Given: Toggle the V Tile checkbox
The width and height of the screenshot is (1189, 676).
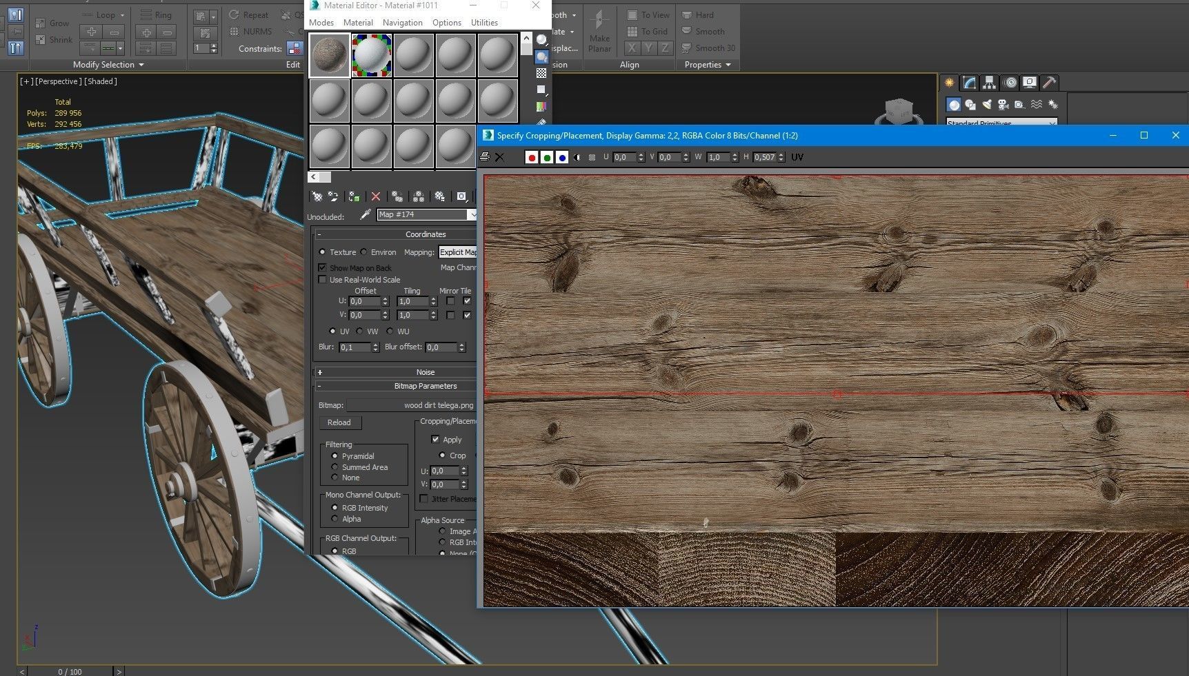Looking at the screenshot, I should pyautogui.click(x=467, y=315).
